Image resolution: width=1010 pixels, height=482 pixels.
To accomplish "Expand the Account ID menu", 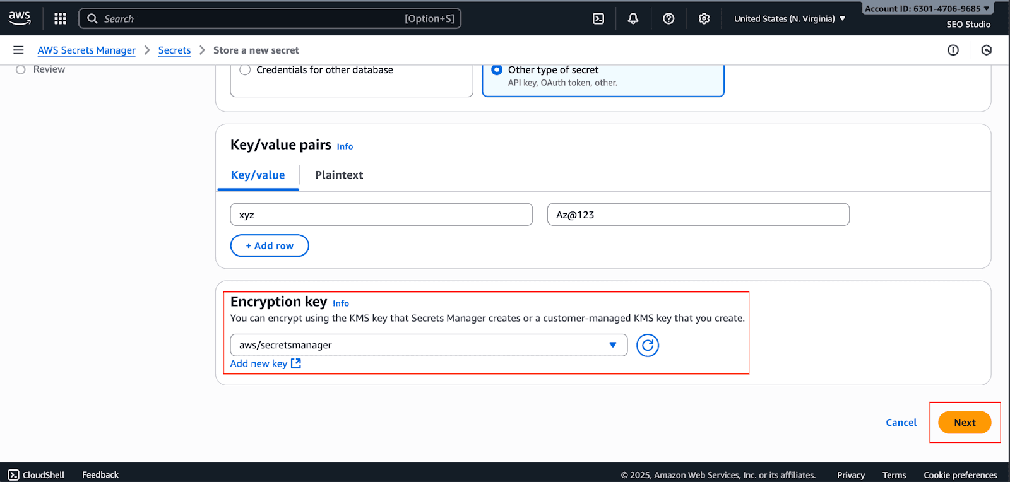I will [927, 9].
